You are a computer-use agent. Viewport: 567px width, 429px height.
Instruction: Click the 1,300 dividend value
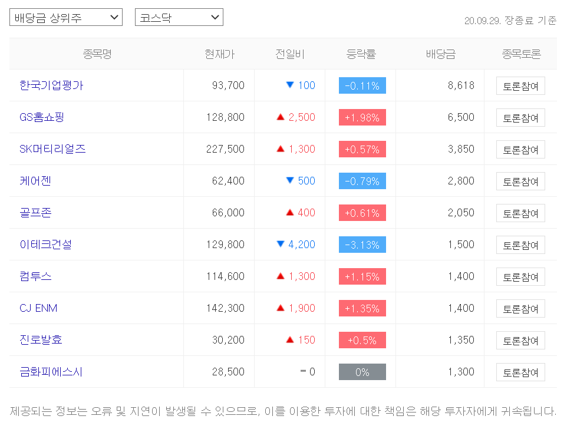(461, 371)
